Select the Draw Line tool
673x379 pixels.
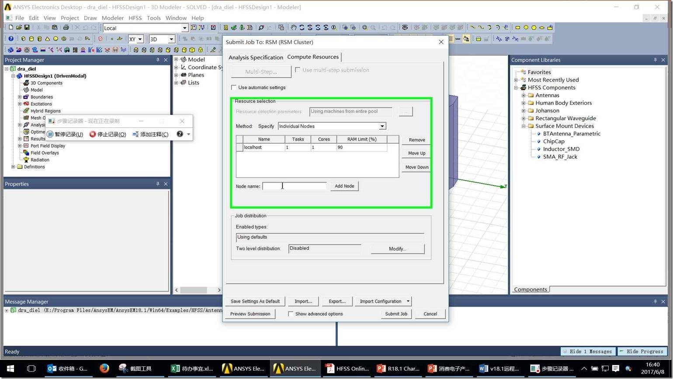472,27
